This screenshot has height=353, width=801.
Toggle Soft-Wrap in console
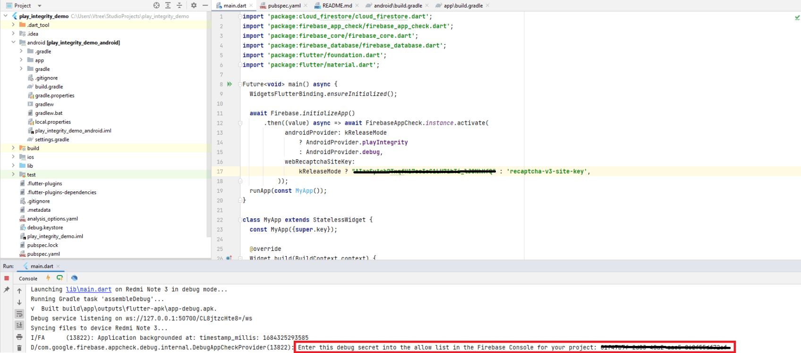(x=19, y=314)
